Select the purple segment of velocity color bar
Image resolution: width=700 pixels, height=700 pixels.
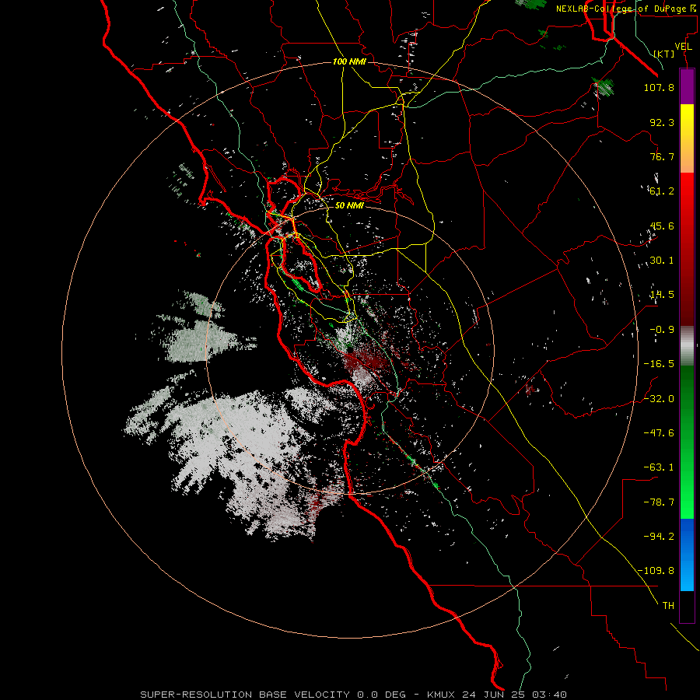(687, 86)
